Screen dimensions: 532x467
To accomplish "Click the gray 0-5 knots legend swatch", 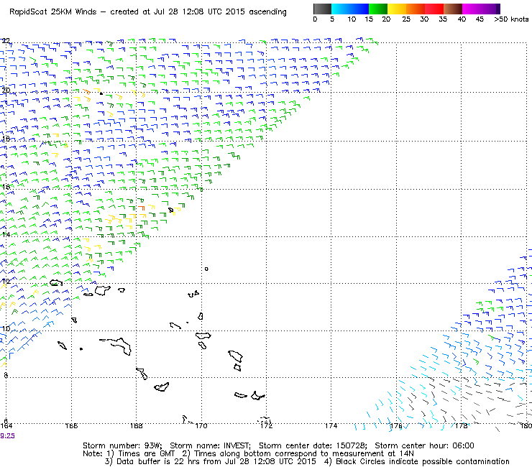I will click(x=322, y=9).
